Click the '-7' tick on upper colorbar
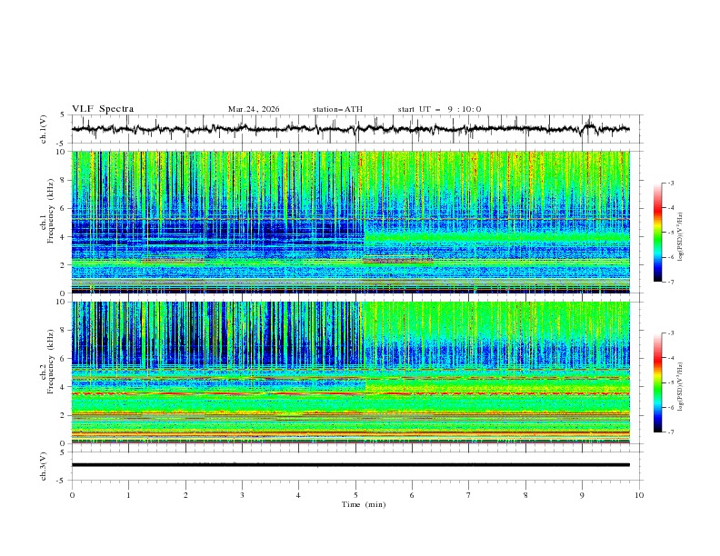Image resolution: width=720 pixels, height=556 pixels. tap(671, 282)
